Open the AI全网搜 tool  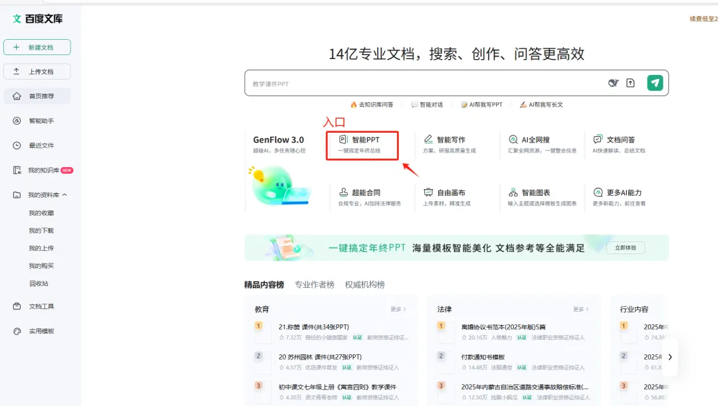point(542,145)
